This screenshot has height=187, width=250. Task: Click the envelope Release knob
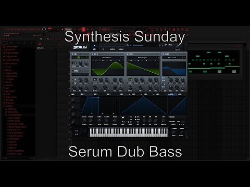tap(115, 121)
